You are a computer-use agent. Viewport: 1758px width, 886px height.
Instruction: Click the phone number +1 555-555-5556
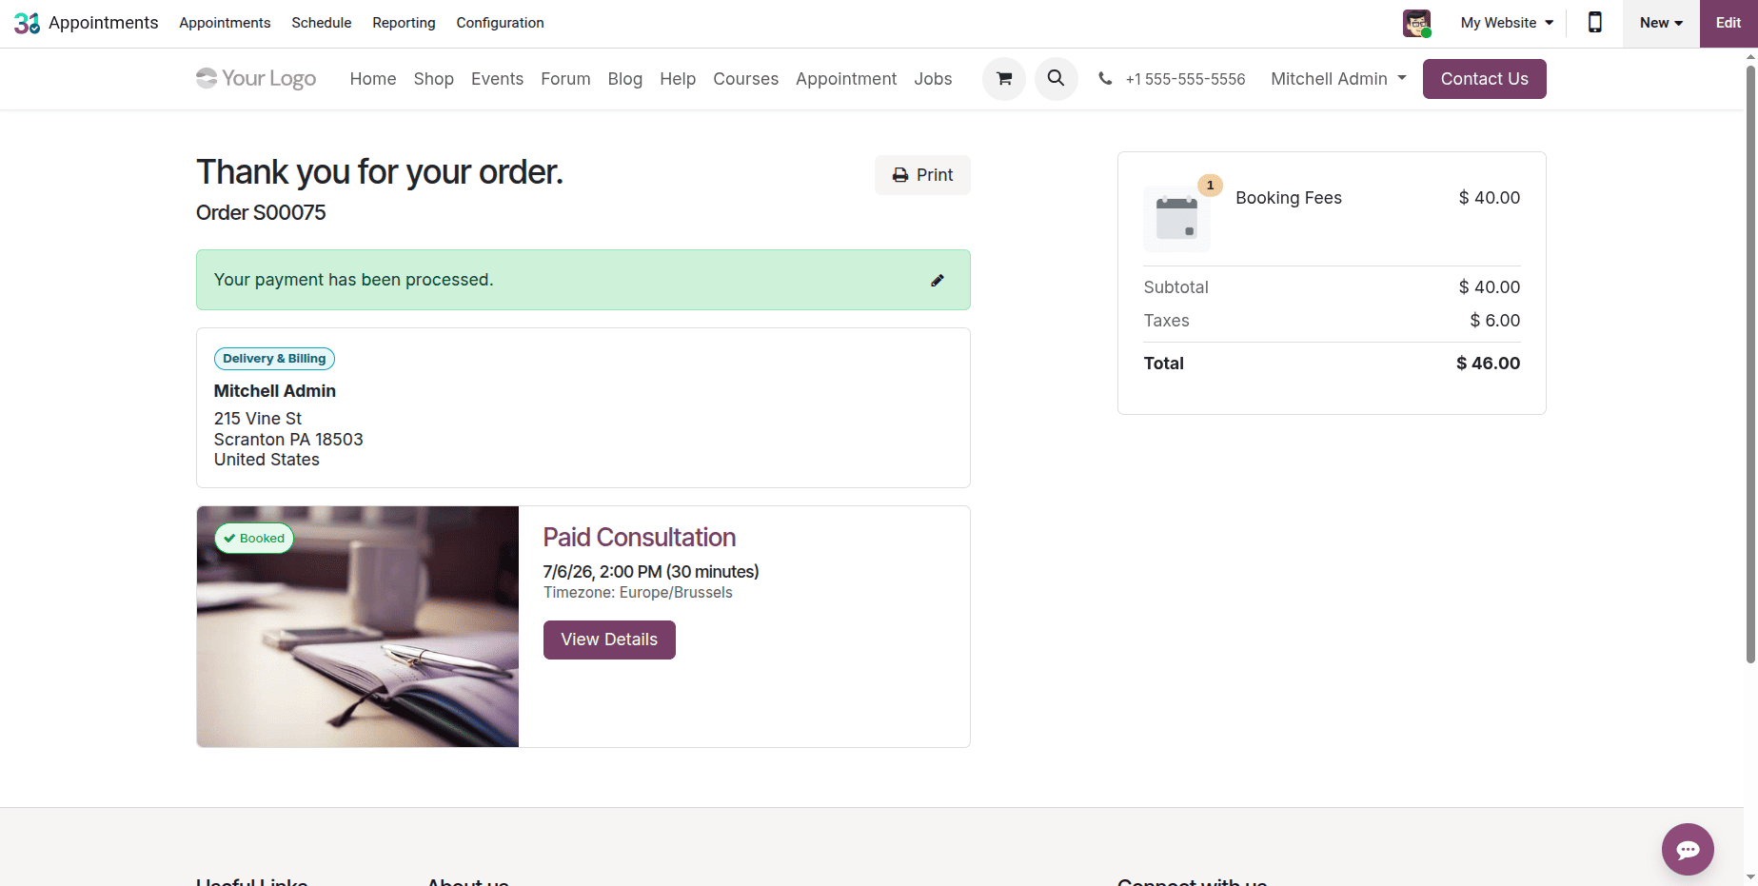point(1185,79)
